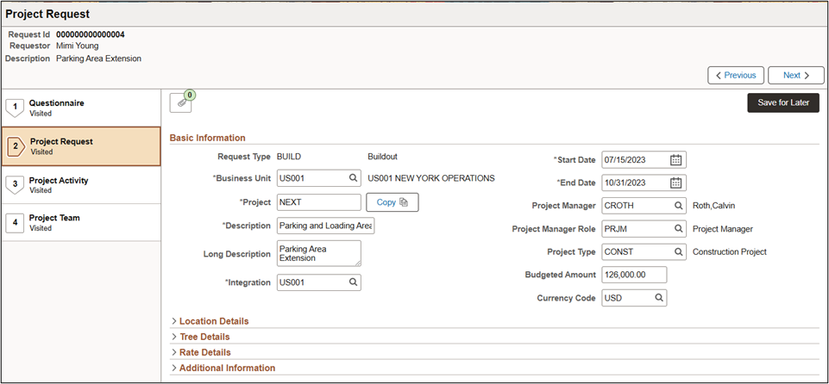Click the Construction Project label
829x384 pixels.
click(x=730, y=252)
